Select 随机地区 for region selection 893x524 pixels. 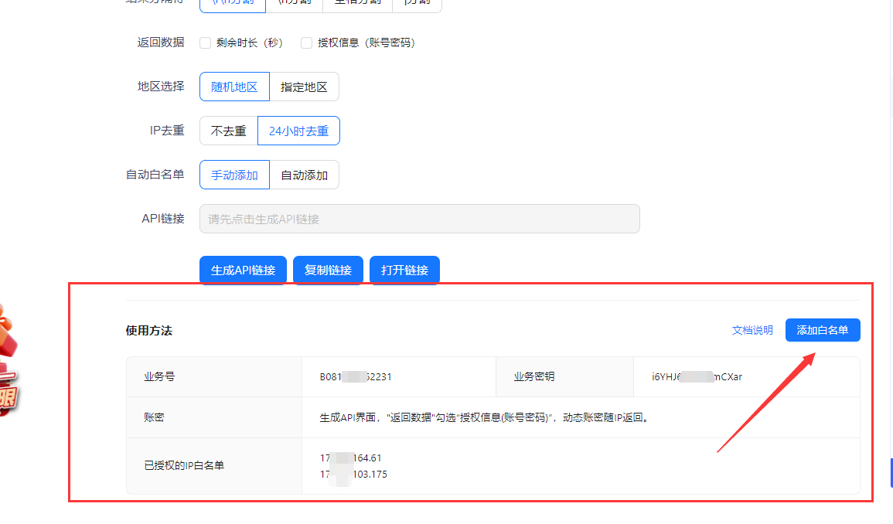(x=234, y=87)
